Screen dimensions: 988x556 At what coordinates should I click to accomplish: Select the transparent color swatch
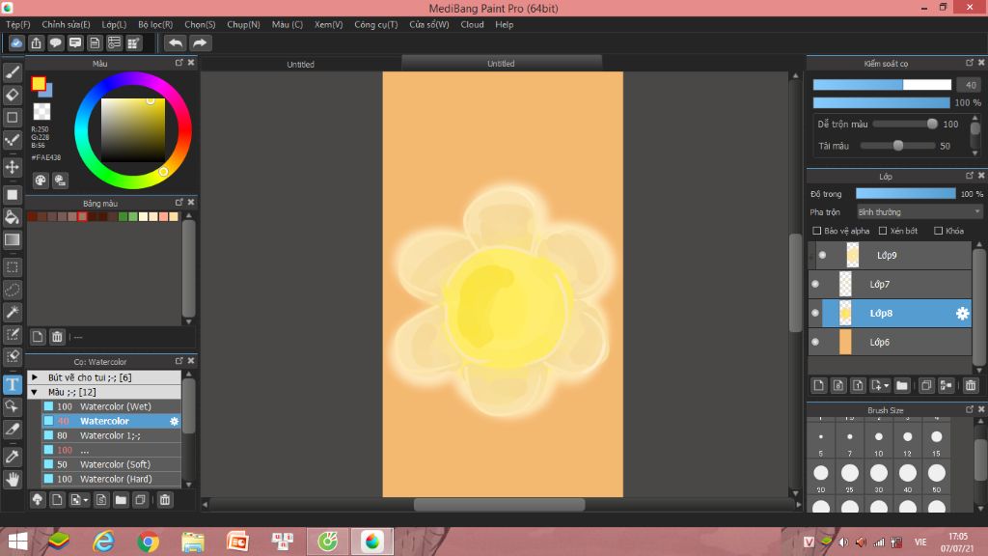pos(41,112)
